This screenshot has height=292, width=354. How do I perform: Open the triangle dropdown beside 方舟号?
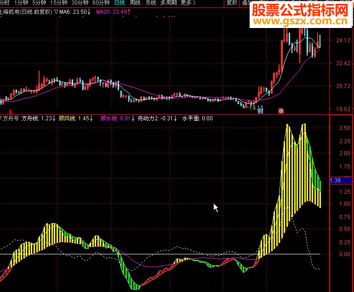click(x=0, y=118)
